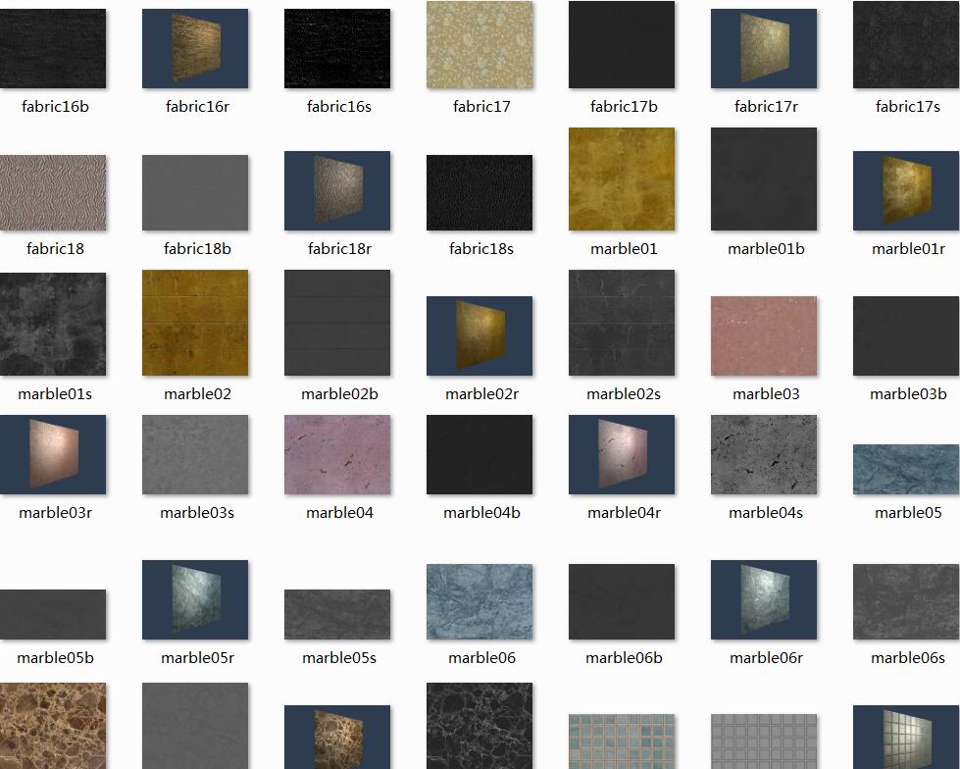Image resolution: width=960 pixels, height=769 pixels.
Task: Select the marble05 blue texture thumbnail
Action: (x=906, y=470)
